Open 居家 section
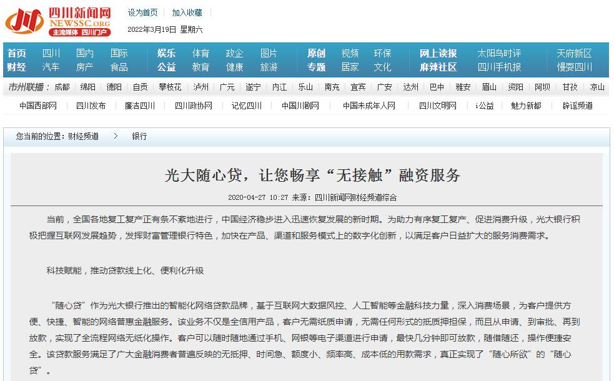Viewport: 614px width, 381px height. [350, 67]
